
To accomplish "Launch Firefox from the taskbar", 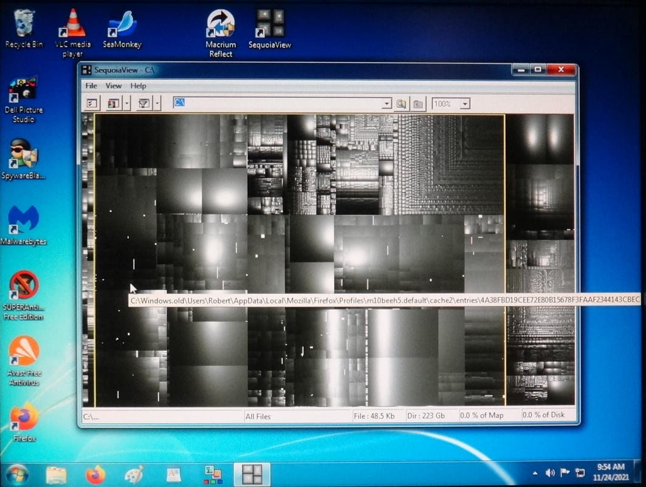I will pyautogui.click(x=95, y=475).
